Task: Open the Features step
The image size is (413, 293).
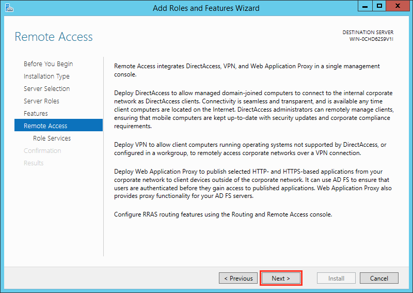Action: [36, 113]
